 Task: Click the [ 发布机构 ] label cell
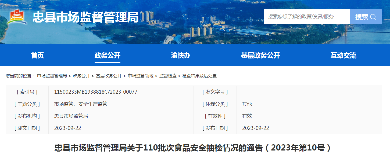27,116
